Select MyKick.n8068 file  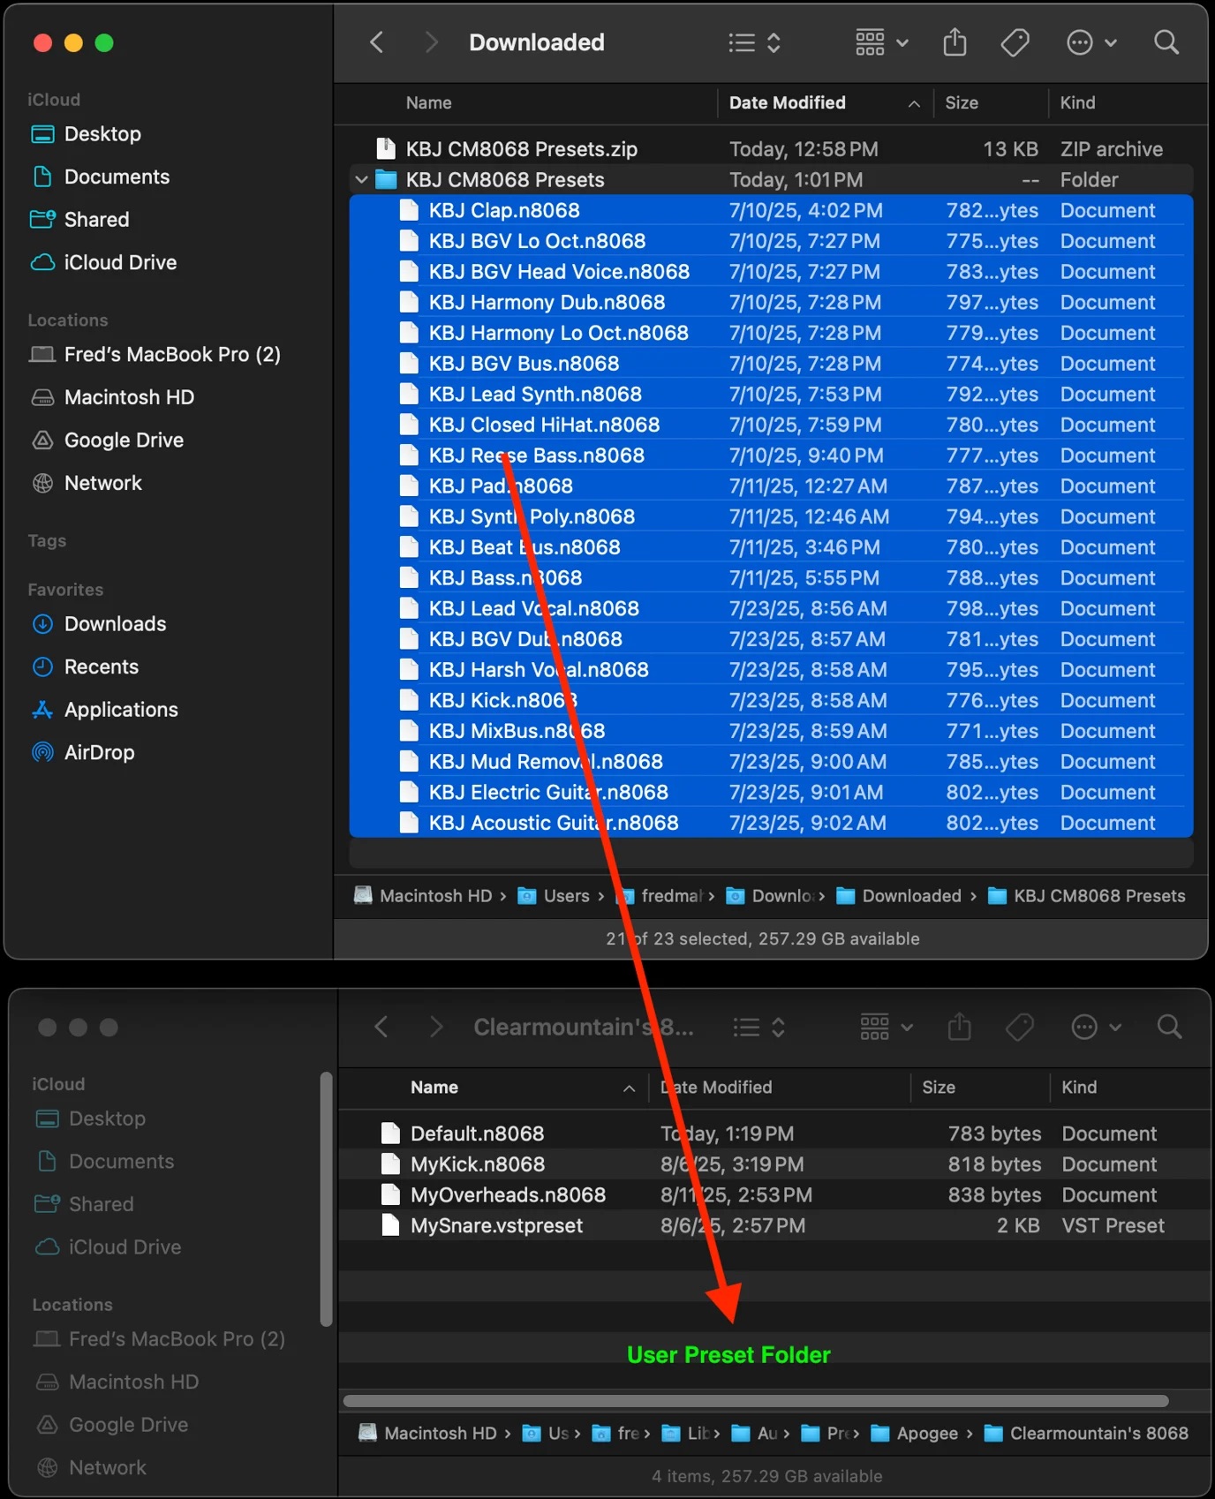[x=774, y=1164]
